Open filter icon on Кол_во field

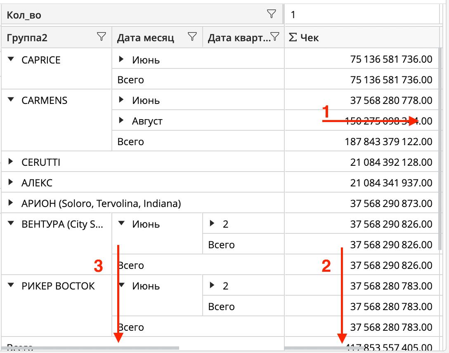pyautogui.click(x=271, y=14)
